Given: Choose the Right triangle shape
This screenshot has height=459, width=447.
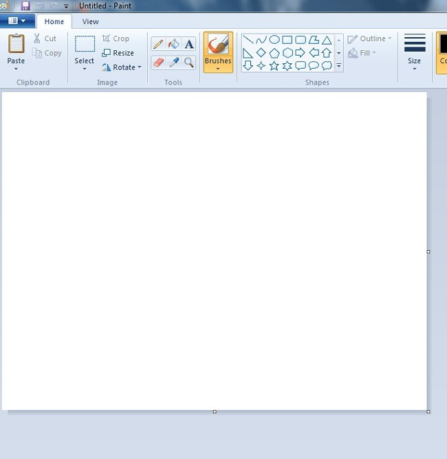Looking at the screenshot, I should pyautogui.click(x=248, y=53).
